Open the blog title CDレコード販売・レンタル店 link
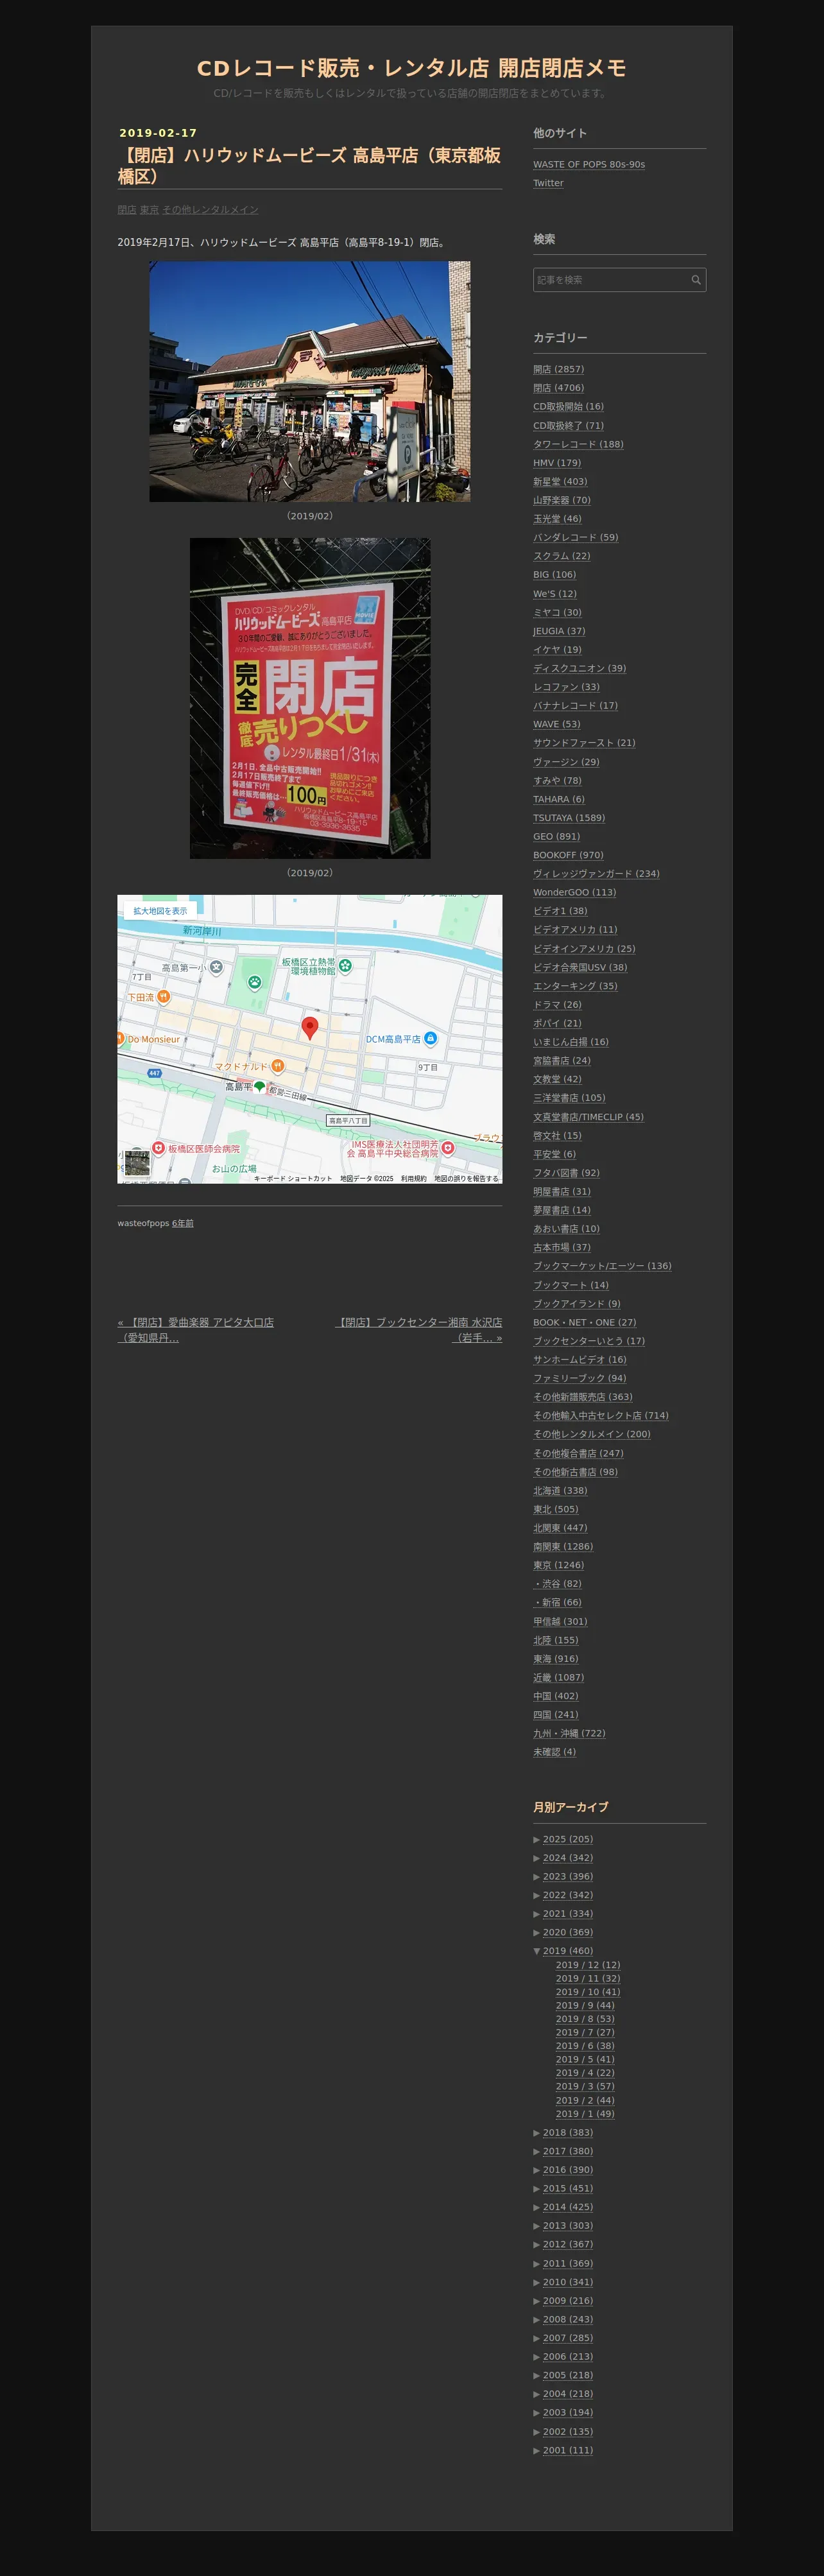Screen dimensions: 824x2576 tap(411, 68)
